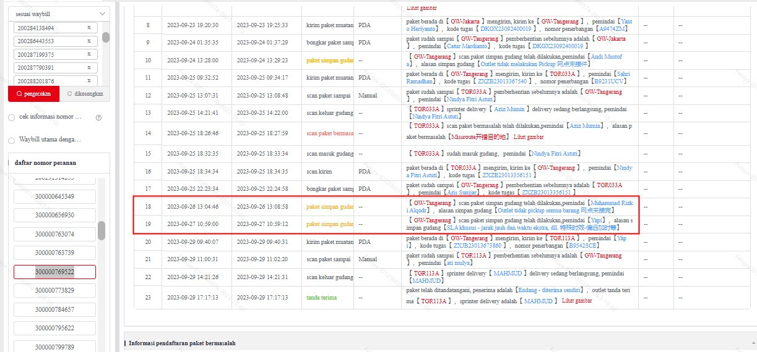
Task: Click paket simpan gudang status in row 19
Action: point(330,224)
